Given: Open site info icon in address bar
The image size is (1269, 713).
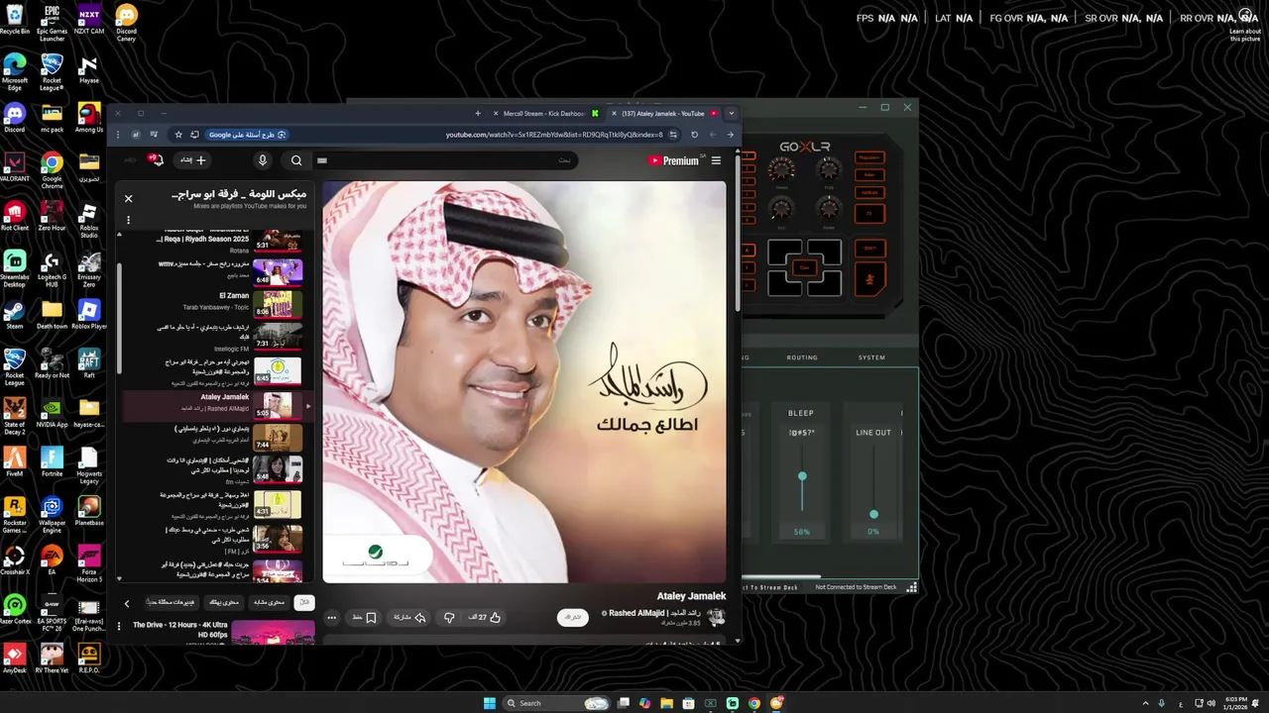Looking at the screenshot, I should click(673, 135).
